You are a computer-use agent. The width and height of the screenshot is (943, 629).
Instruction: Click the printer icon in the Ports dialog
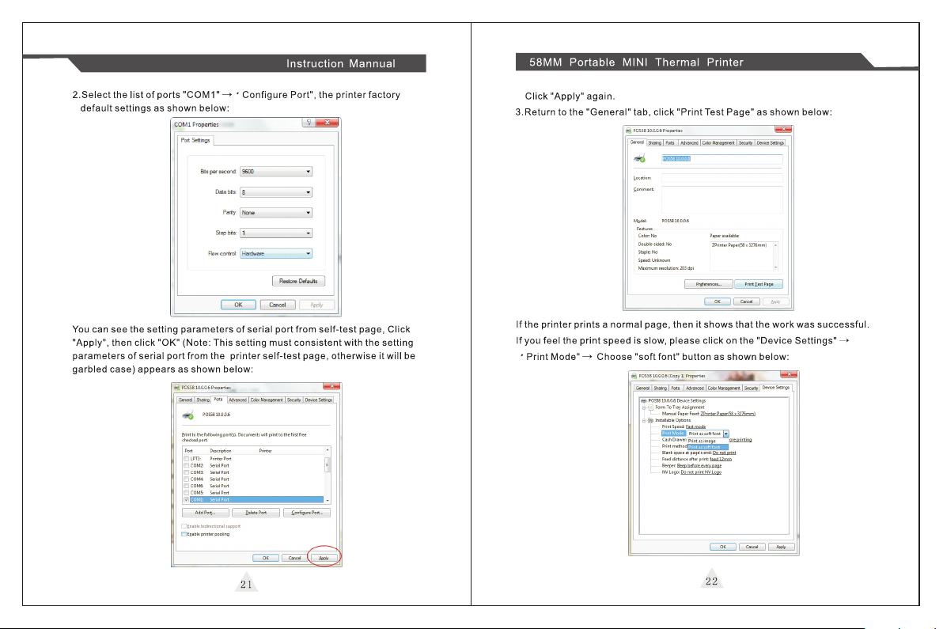coord(188,415)
